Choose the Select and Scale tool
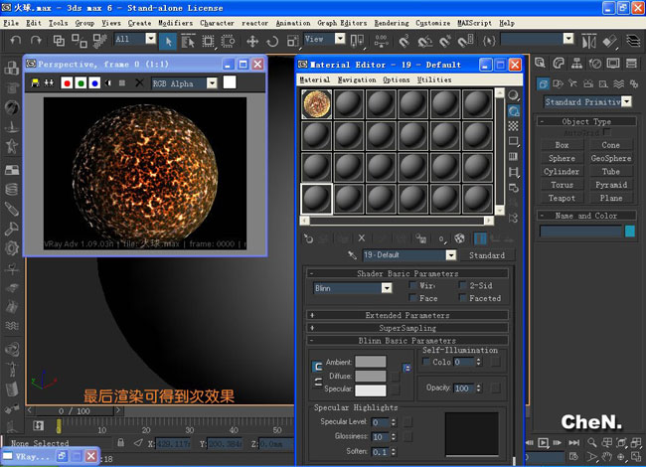Screen dimensions: 646x467 click(292, 41)
